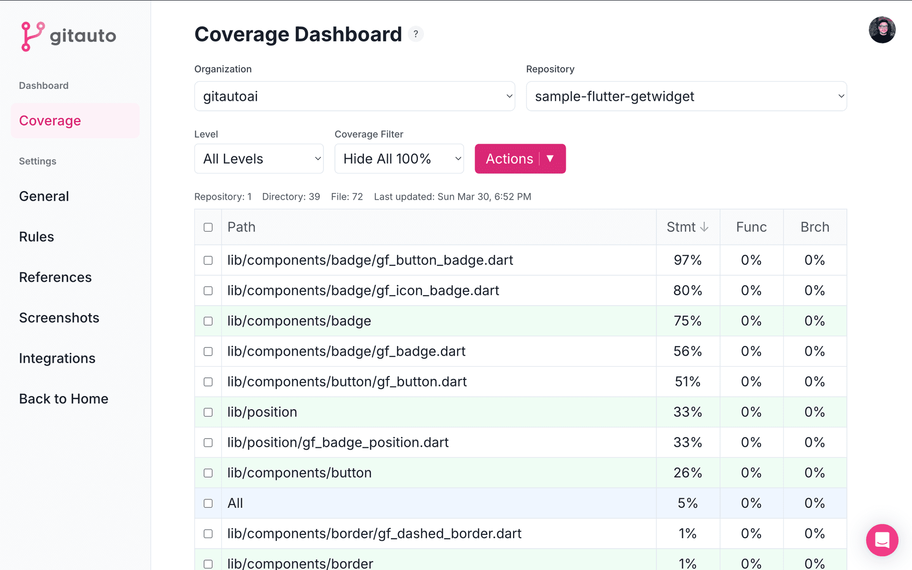This screenshot has width=912, height=570.
Task: Change the Coverage Filter from Hide All 100%
Action: click(399, 158)
